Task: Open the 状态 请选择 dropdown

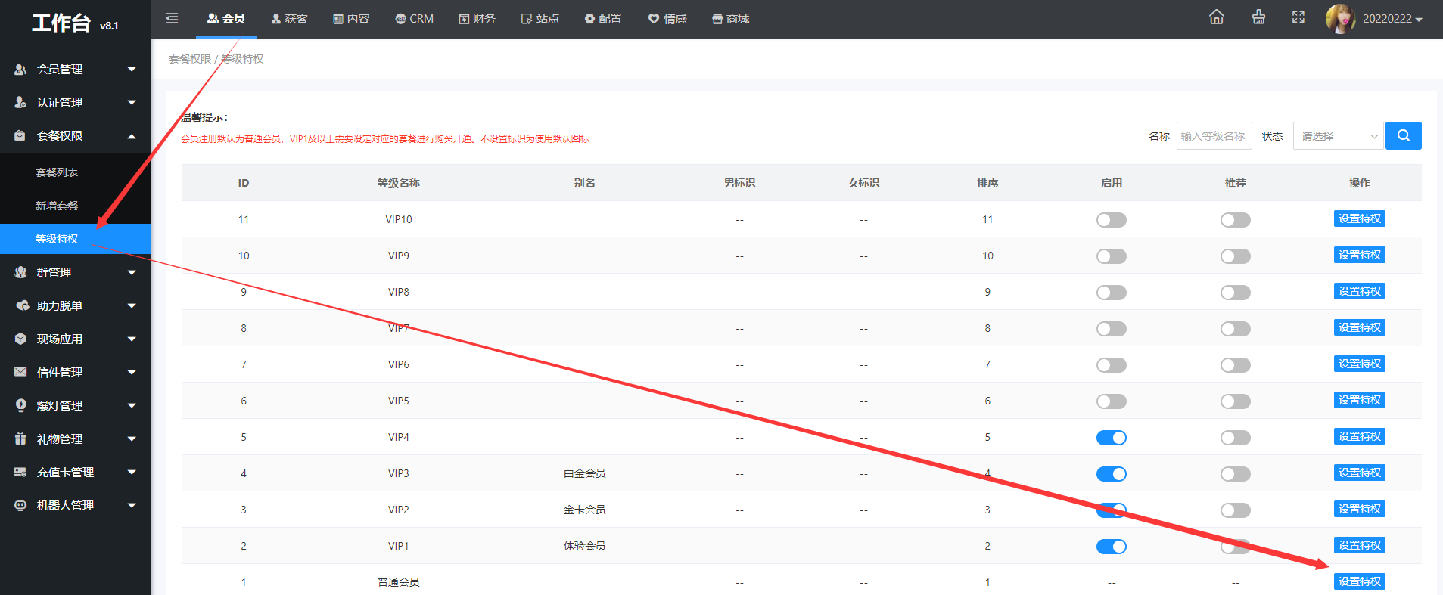Action: coord(1338,136)
